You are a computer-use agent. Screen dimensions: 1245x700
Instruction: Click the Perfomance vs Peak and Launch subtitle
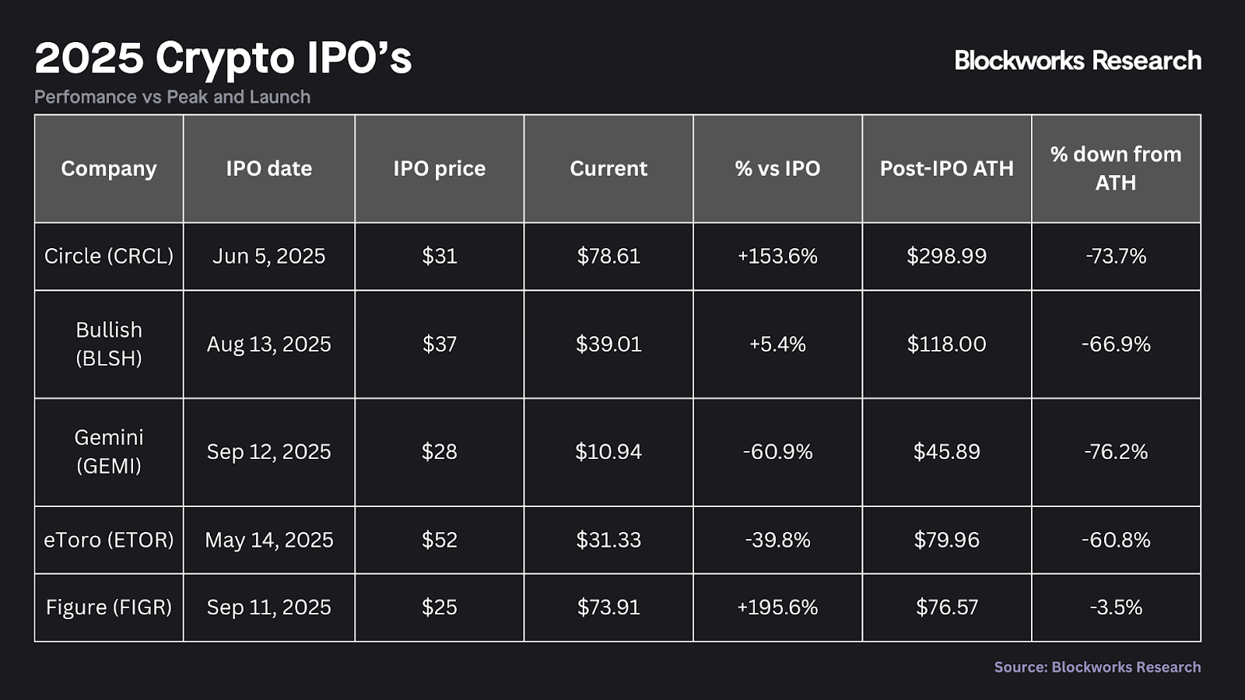coord(173,97)
